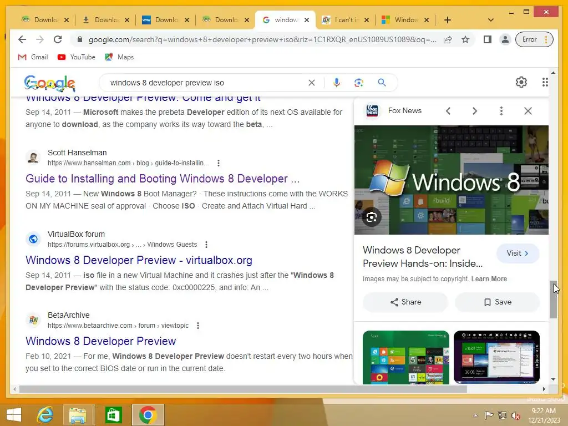Open BetaArchive "Windows 8 Developer Preview" result
The image size is (568, 426).
(x=101, y=341)
